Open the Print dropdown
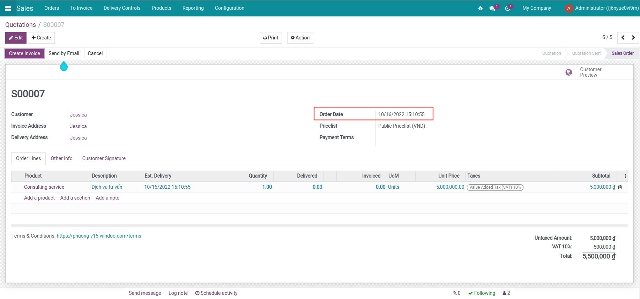The image size is (640, 299). click(271, 38)
